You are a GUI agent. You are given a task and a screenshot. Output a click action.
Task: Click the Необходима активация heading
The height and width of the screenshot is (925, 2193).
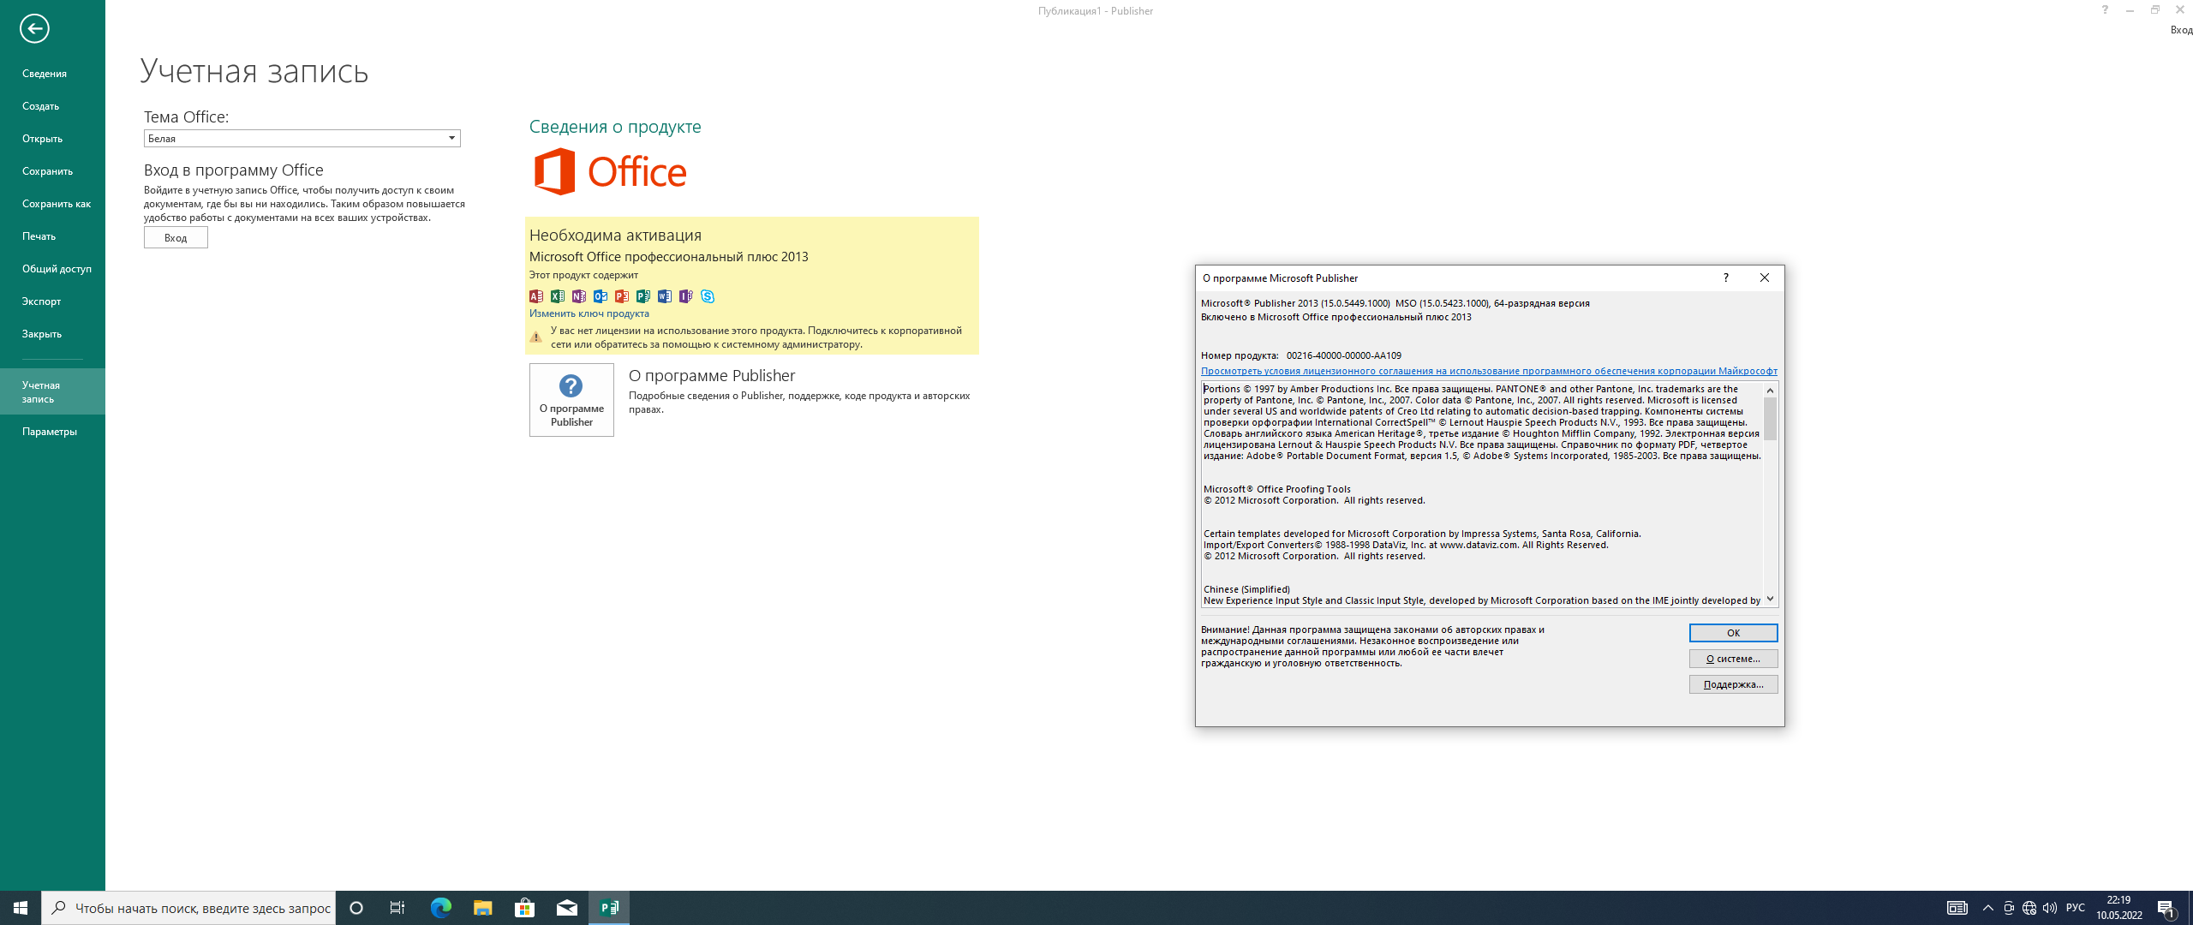pos(615,236)
